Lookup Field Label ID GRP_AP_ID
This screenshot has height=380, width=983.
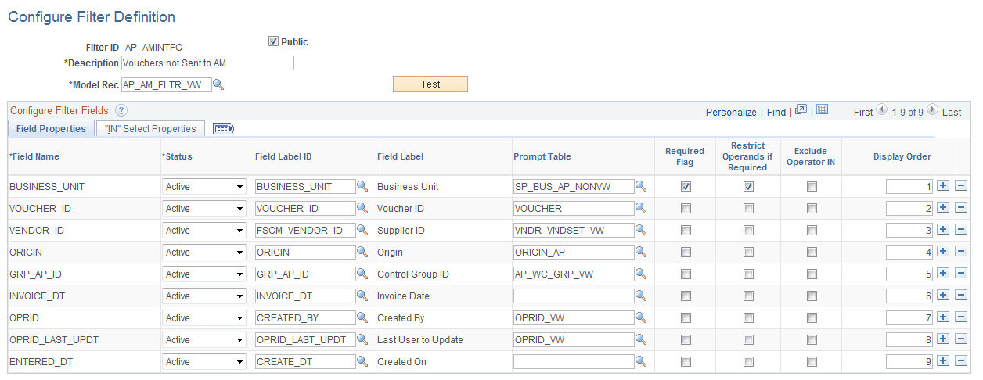coord(362,274)
